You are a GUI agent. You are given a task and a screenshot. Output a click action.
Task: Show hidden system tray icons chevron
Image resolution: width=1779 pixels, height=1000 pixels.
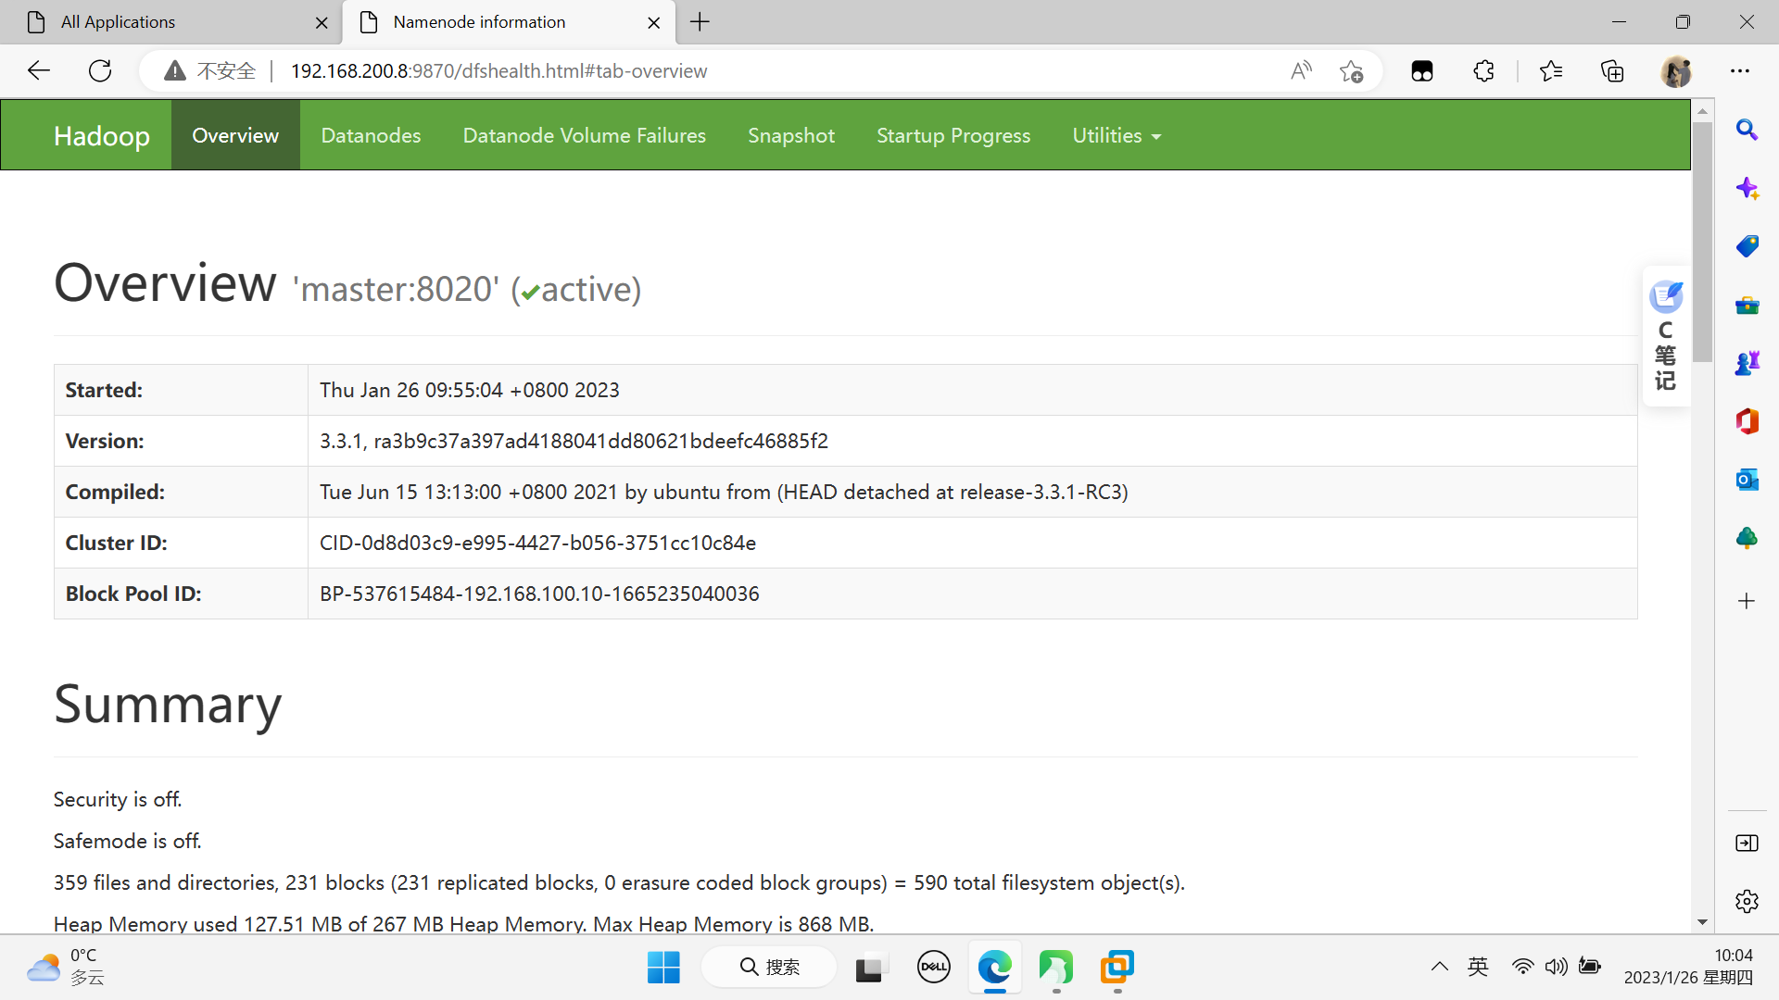click(x=1439, y=967)
